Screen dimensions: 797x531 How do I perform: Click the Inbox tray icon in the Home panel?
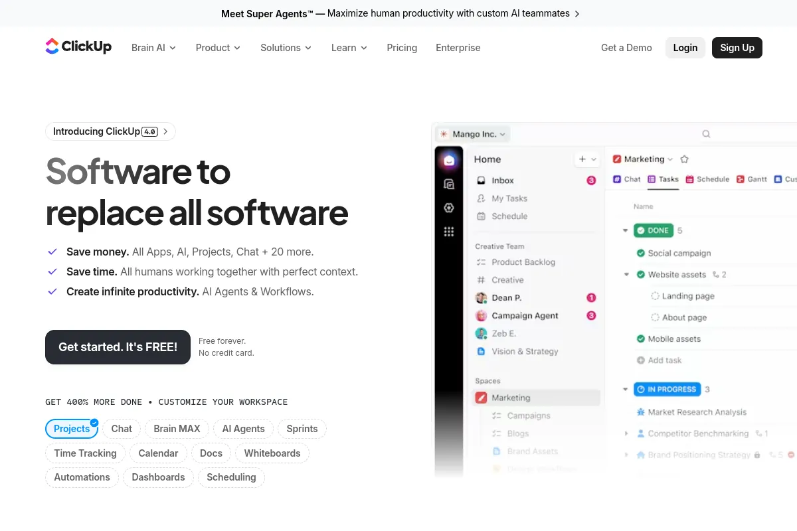click(482, 181)
